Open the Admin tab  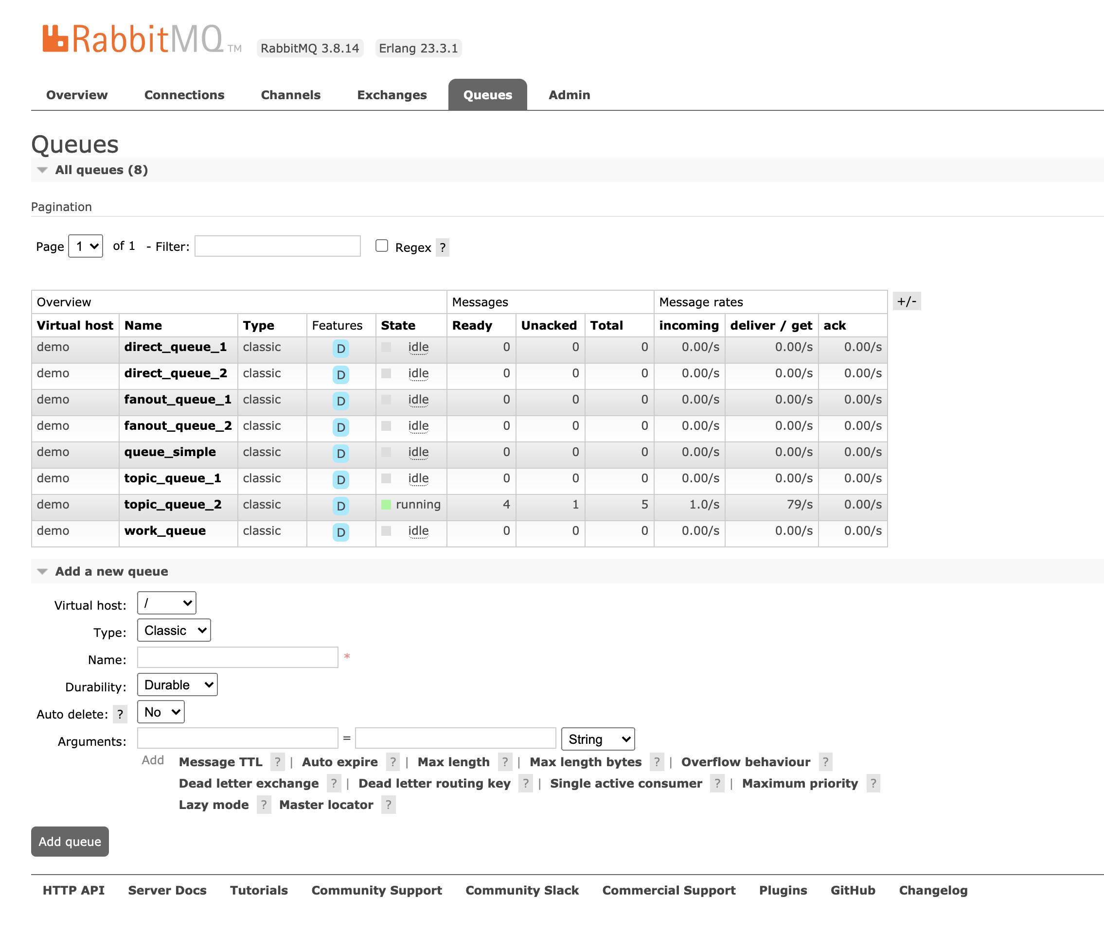pyautogui.click(x=569, y=95)
